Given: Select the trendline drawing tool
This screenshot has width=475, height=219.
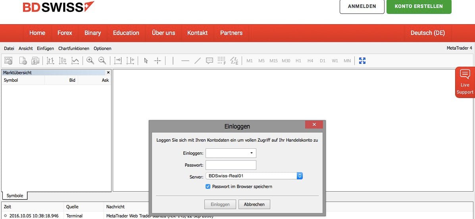Looking at the screenshot, I should point(198,61).
